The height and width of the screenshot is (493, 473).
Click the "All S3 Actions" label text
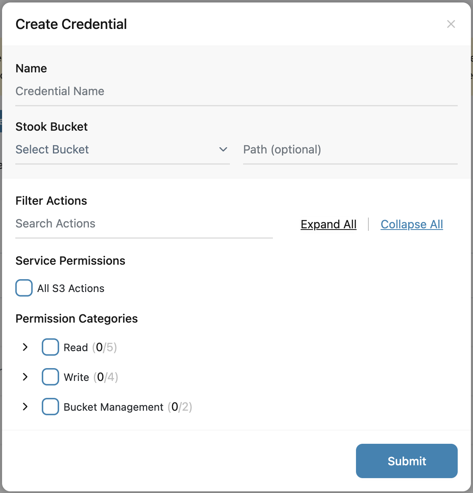[71, 288]
